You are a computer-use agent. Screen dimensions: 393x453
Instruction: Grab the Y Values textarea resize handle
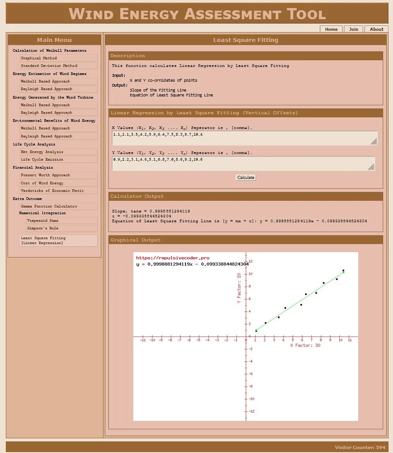[371, 167]
